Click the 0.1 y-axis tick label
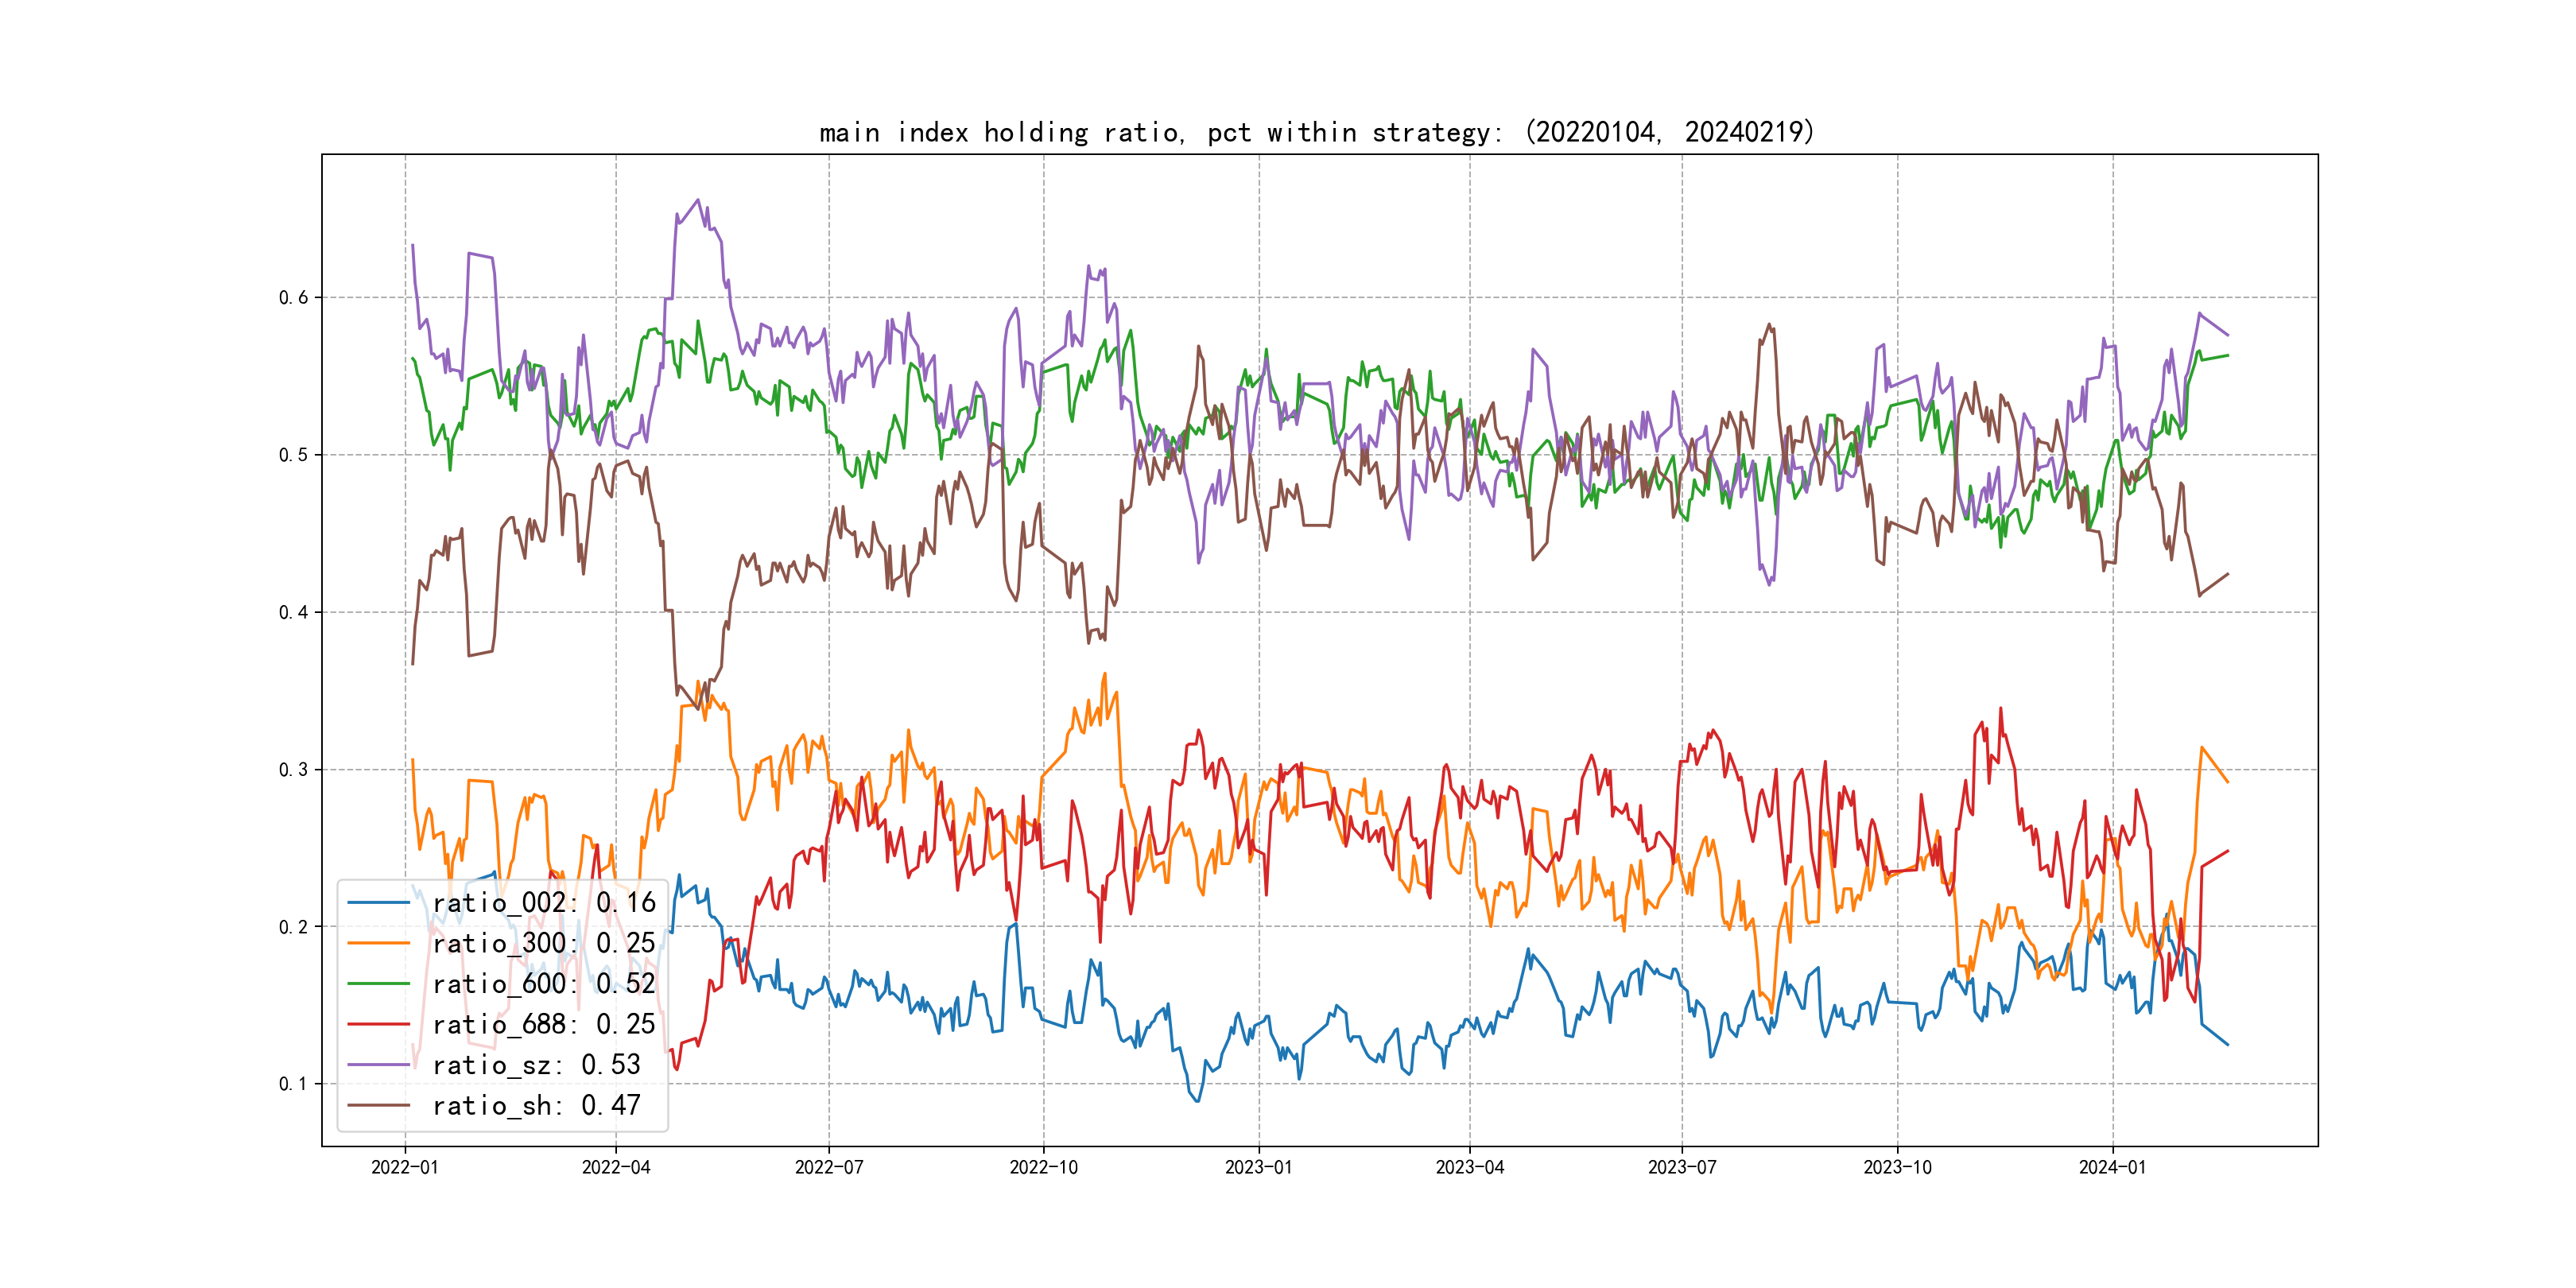 click(293, 1084)
